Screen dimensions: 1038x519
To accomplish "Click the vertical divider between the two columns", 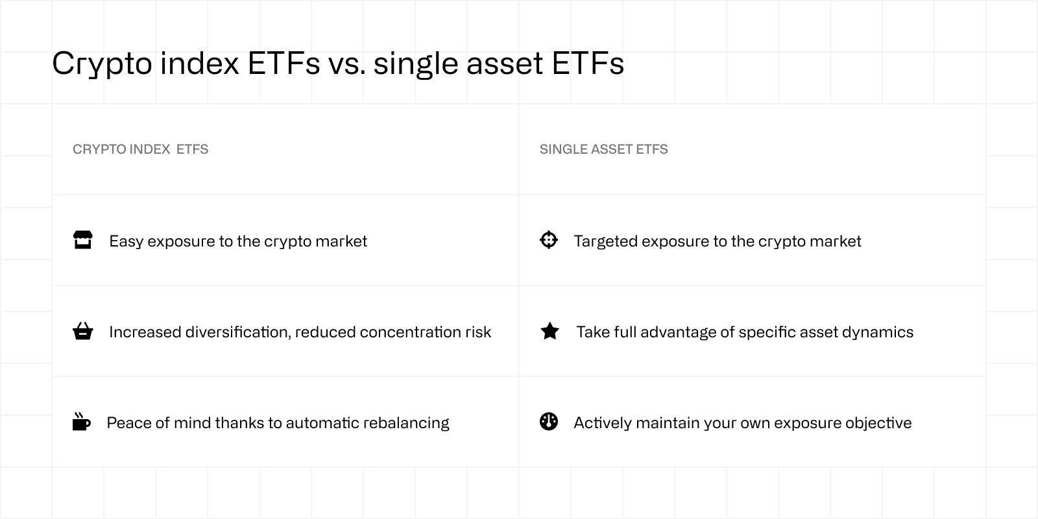I will pyautogui.click(x=519, y=285).
